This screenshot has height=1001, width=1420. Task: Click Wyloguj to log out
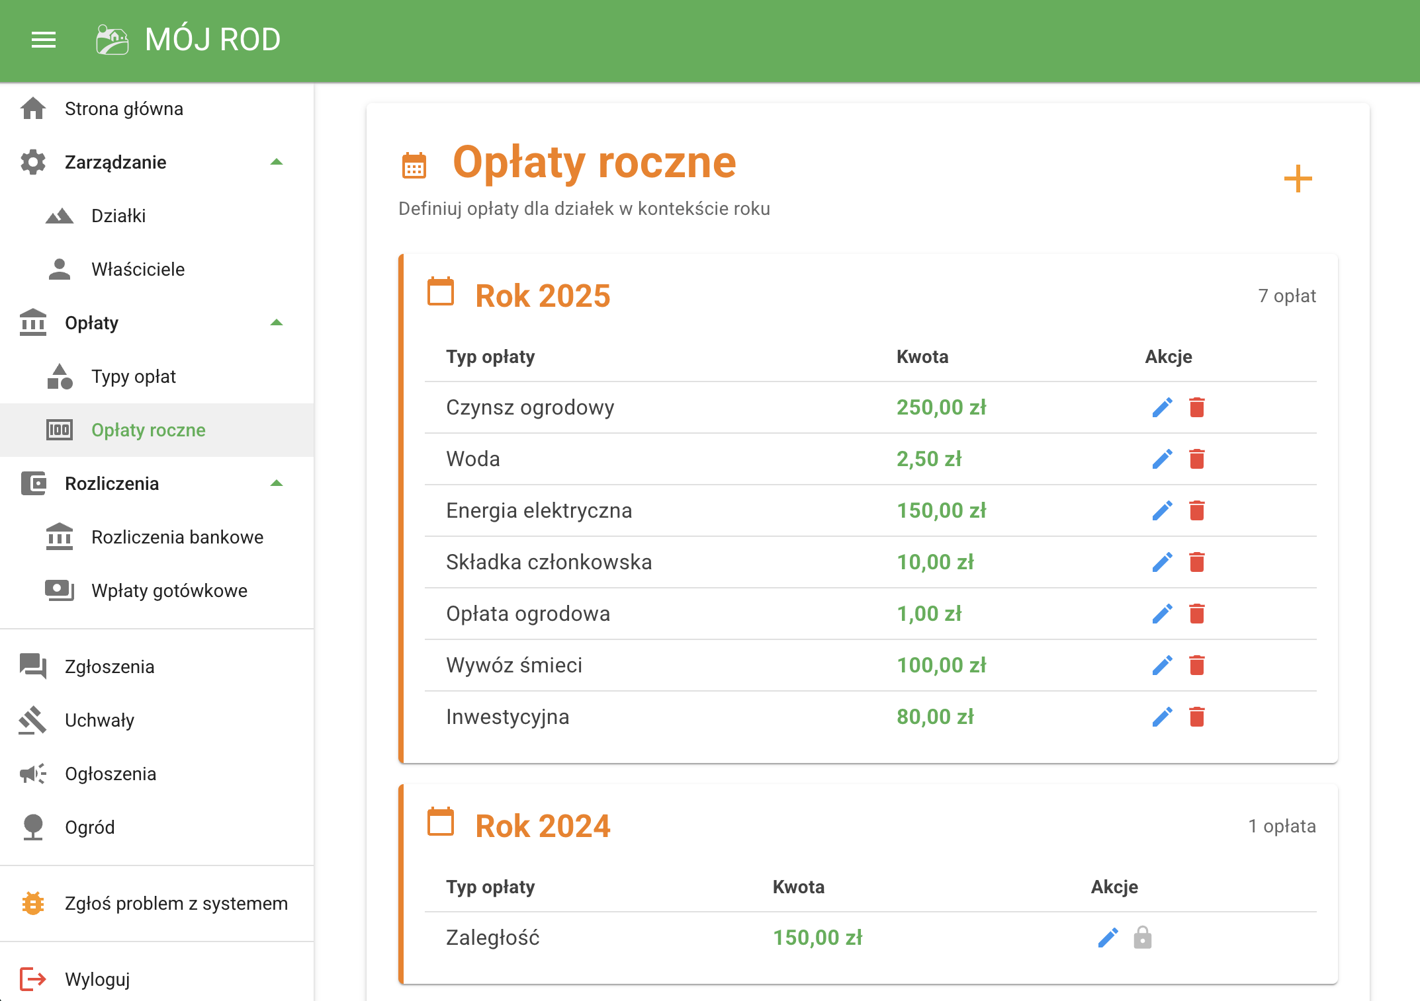tap(97, 979)
